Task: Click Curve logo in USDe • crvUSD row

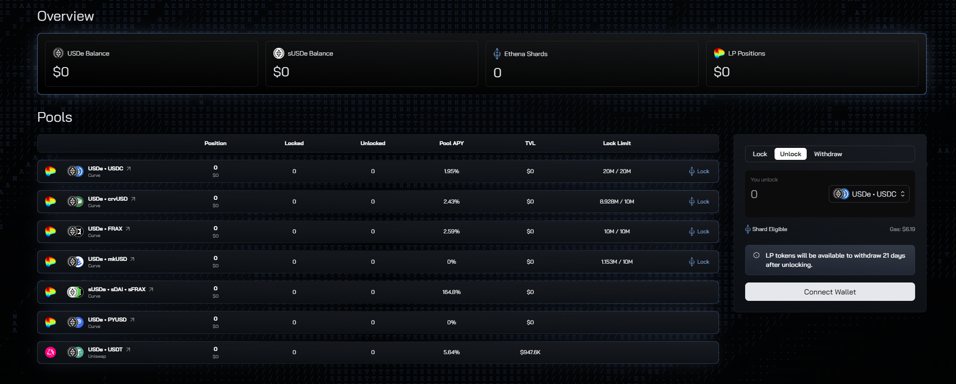Action: pyautogui.click(x=51, y=202)
